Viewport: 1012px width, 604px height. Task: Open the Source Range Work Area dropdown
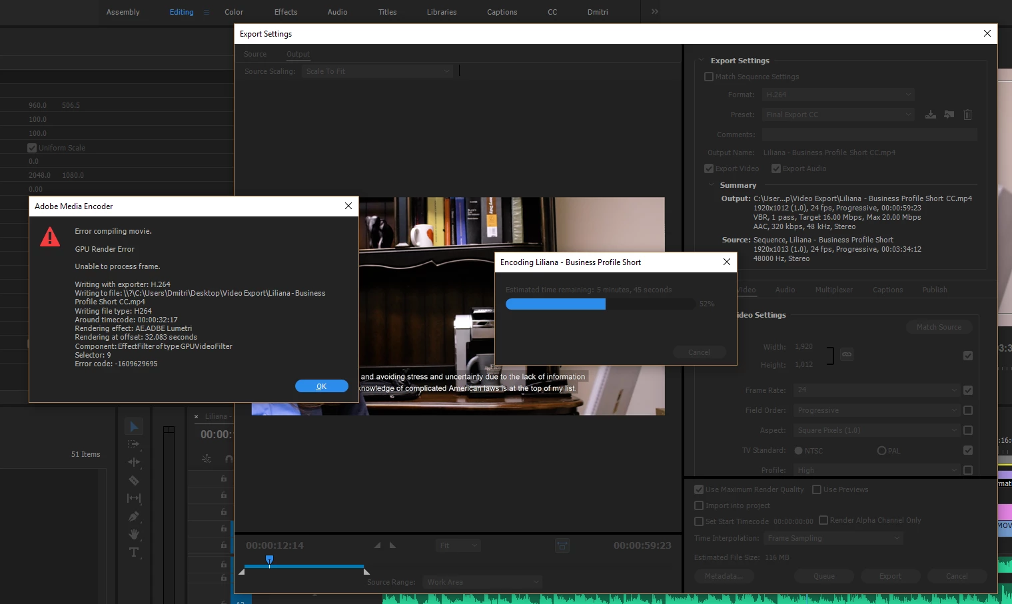tap(482, 582)
